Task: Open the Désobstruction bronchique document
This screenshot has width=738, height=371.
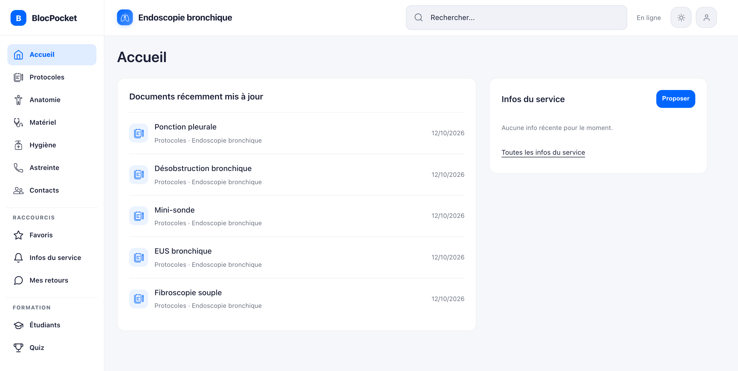Action: click(x=297, y=174)
